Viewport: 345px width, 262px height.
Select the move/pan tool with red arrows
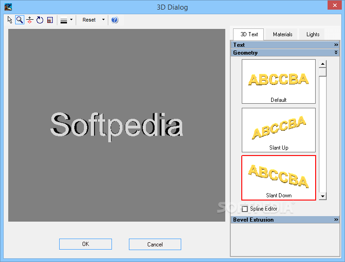click(30, 20)
